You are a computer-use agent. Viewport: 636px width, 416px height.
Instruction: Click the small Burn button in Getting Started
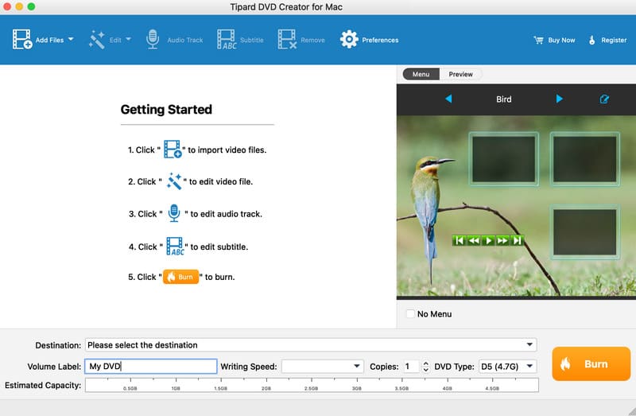pyautogui.click(x=181, y=277)
